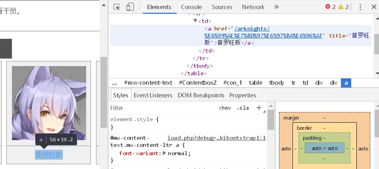Click the Styles pane scrollbar thumb
The width and height of the screenshot is (379, 169).
coord(271,120)
